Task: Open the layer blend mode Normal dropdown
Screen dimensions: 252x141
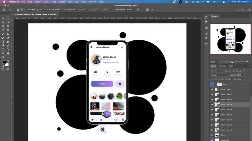Action: tap(220, 75)
